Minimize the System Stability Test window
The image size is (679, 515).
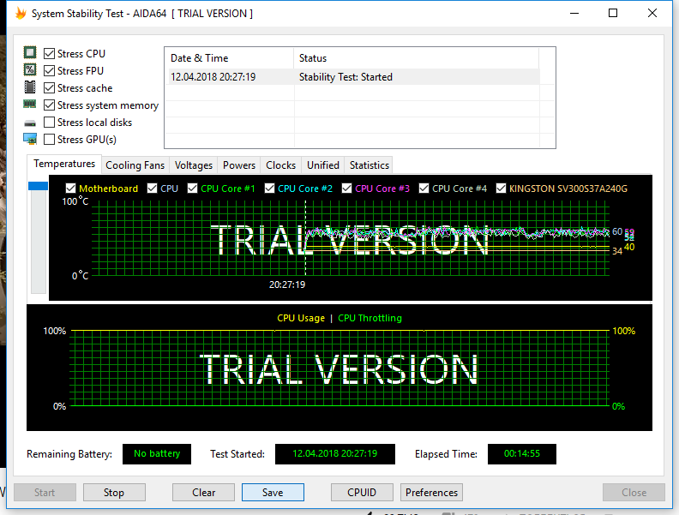[574, 14]
